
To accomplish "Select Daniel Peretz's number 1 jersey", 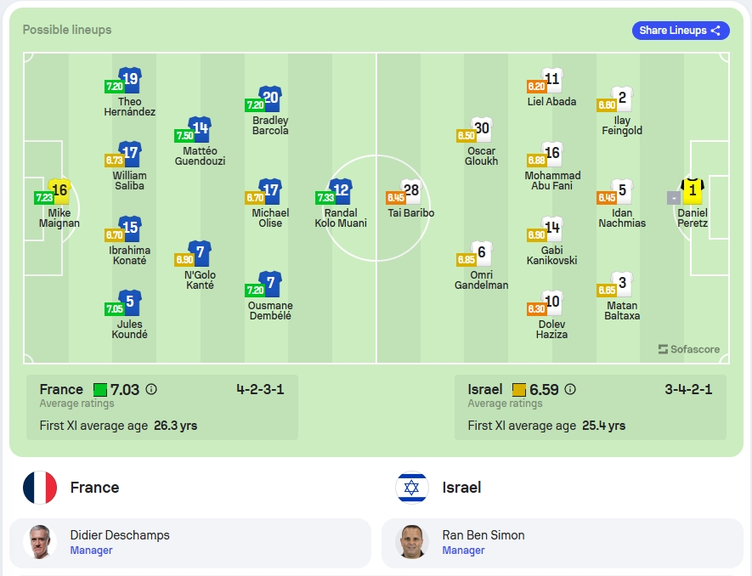I will [x=693, y=191].
